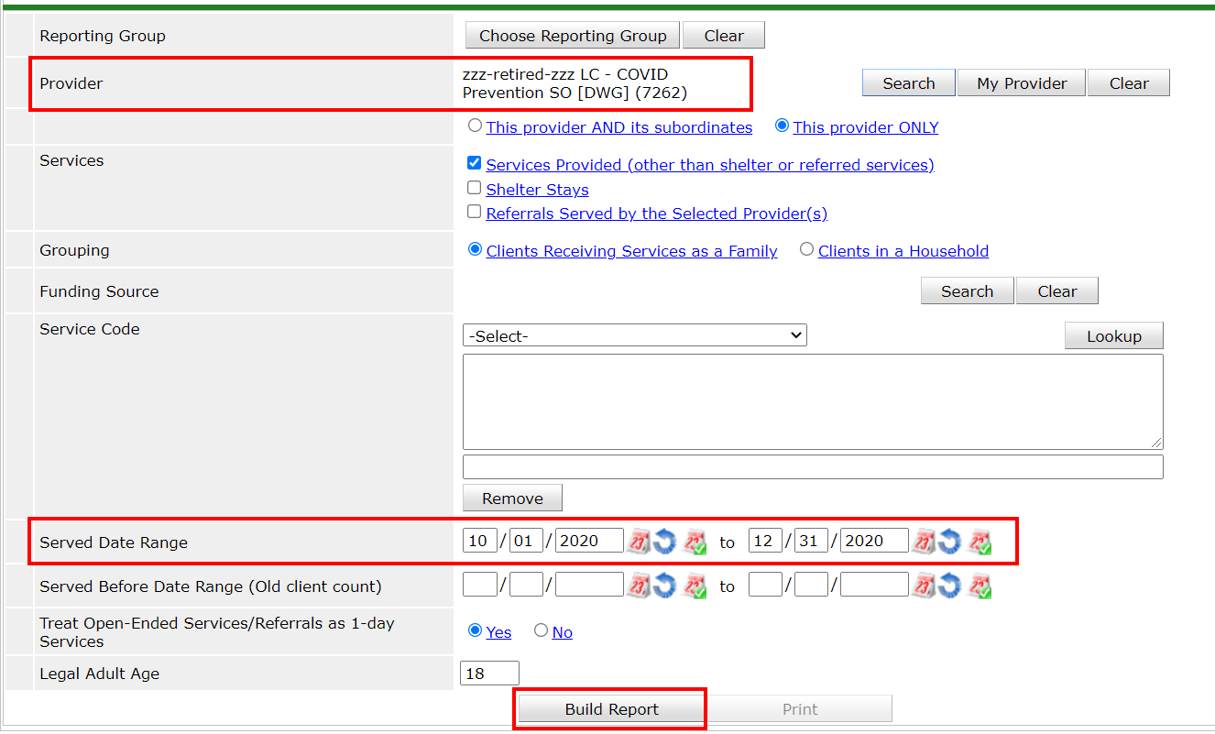1215x734 pixels.
Task: Open calendar picker for Served Date Range start
Action: tap(638, 542)
